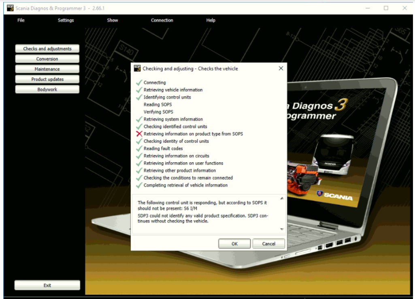Click the 'Checking identity of control units' text
Image resolution: width=415 pixels, height=299 pixels.
[x=176, y=141]
